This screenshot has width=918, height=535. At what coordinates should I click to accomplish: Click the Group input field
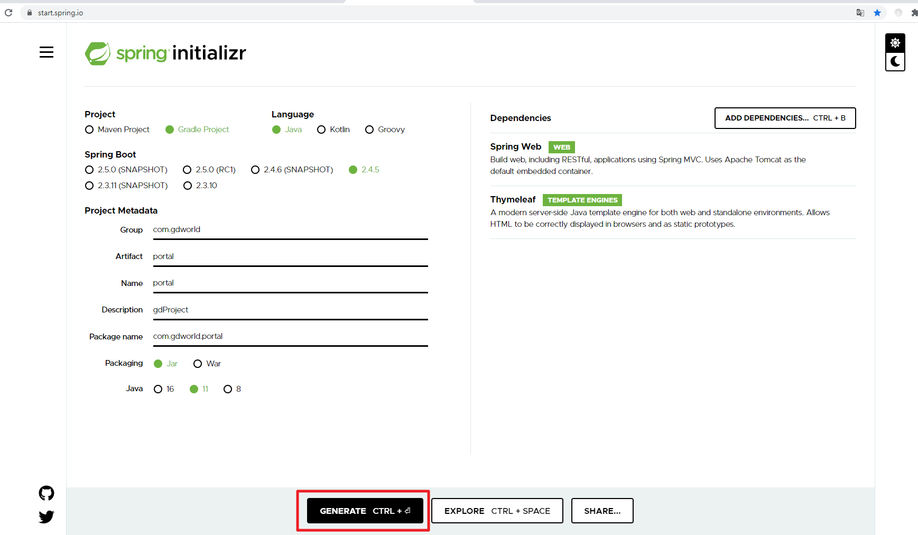tap(290, 230)
